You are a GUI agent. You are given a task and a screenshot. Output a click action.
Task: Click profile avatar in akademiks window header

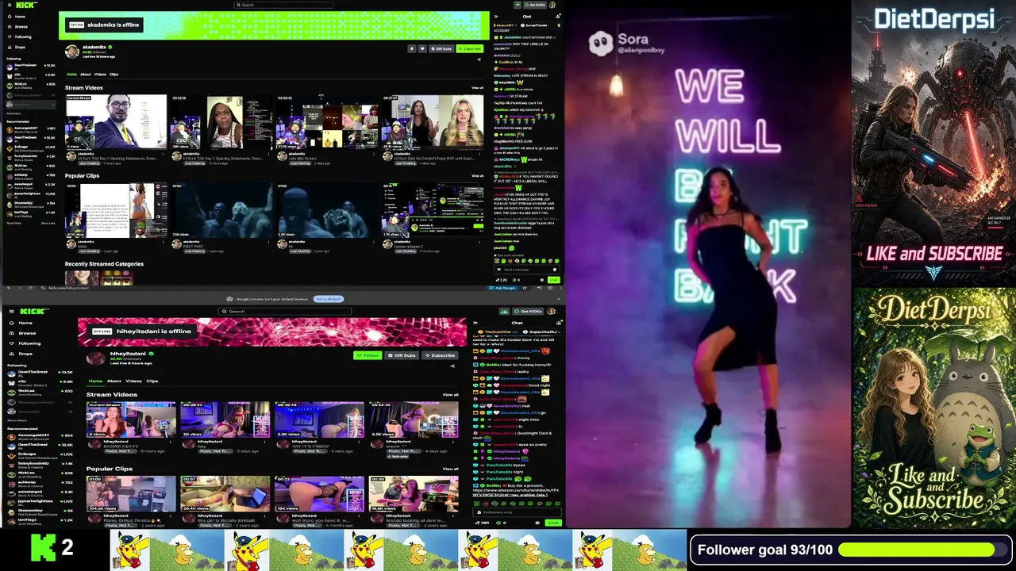tap(552, 5)
